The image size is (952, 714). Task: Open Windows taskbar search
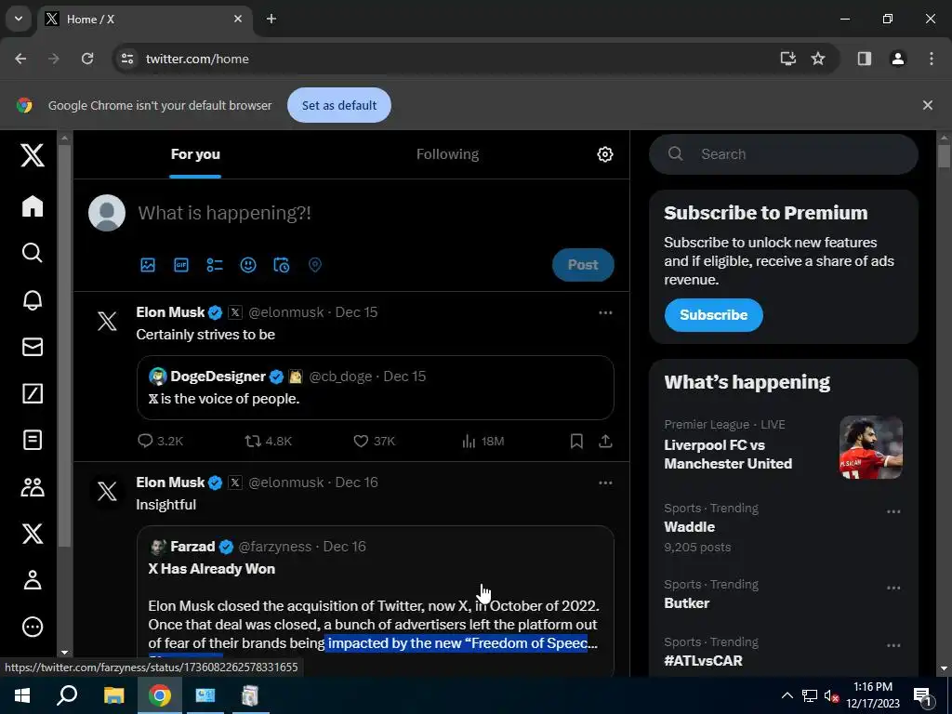(x=67, y=695)
